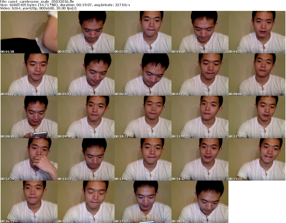This screenshot has height=223, width=286.
Task: Click the thumbnail labeled 00:05:12
Action: click(x=29, y=75)
